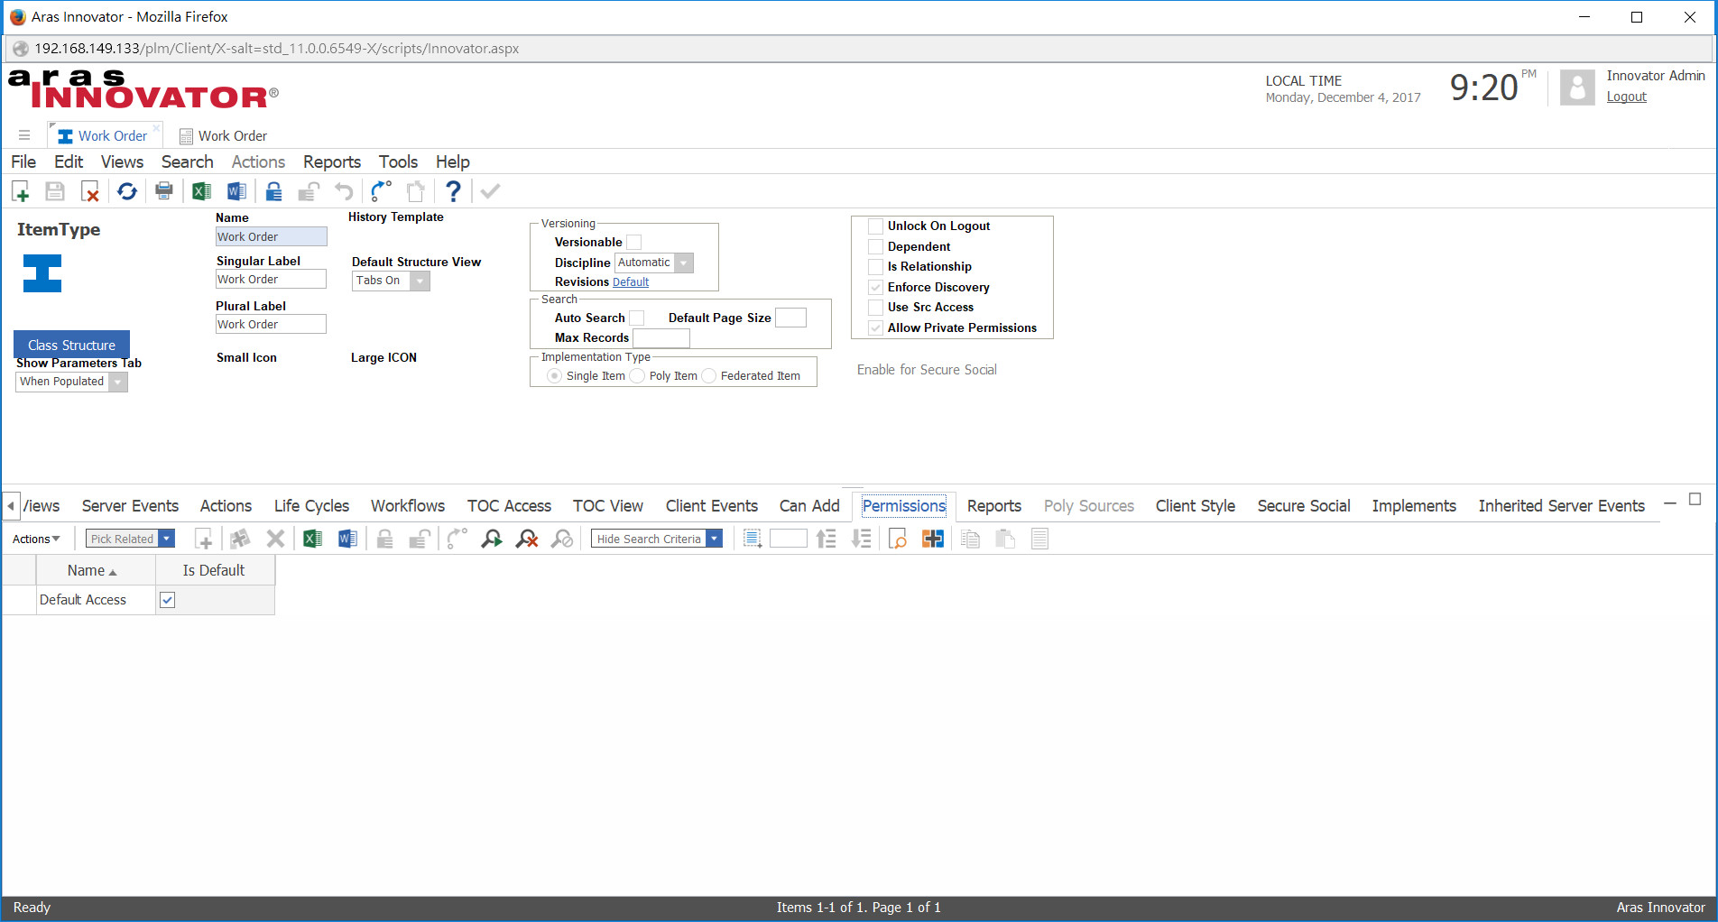The image size is (1718, 922).
Task: Click the Max Records input field
Action: click(661, 337)
